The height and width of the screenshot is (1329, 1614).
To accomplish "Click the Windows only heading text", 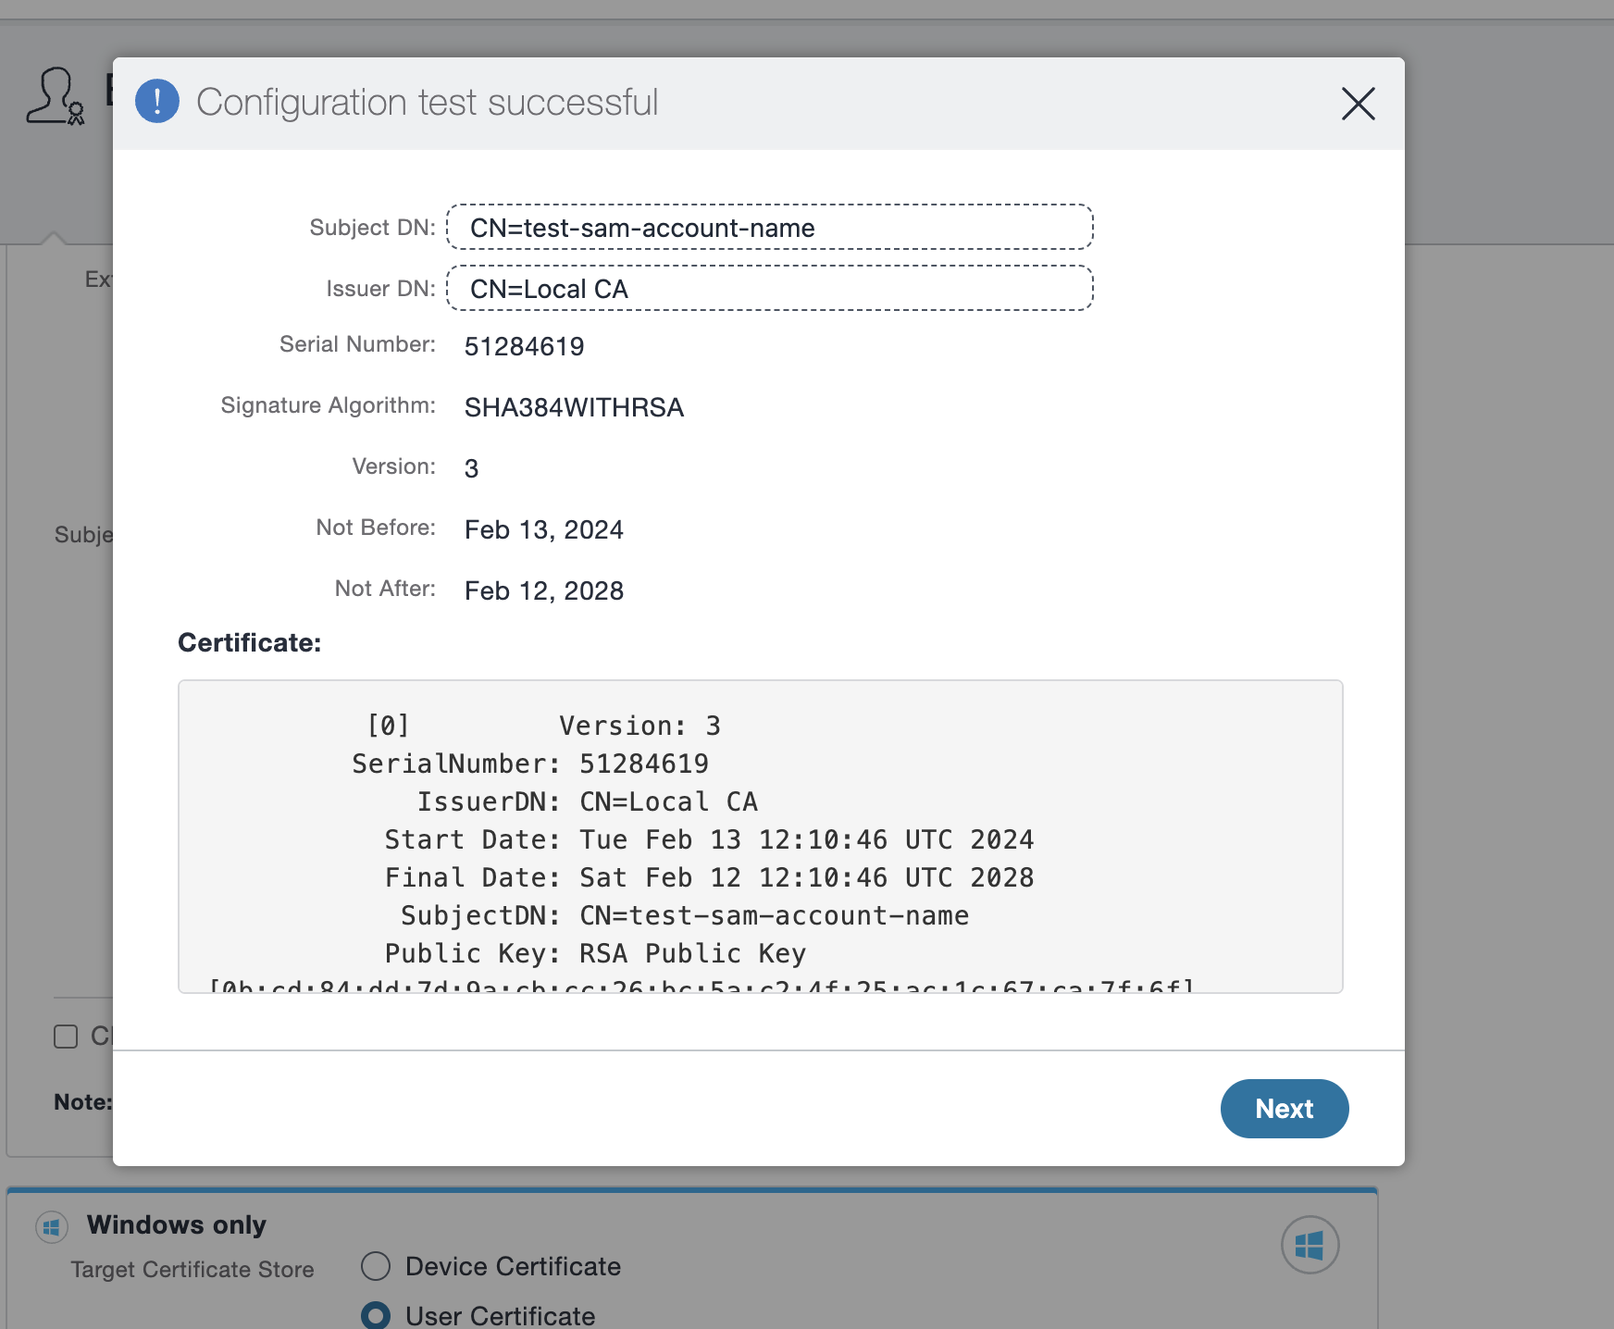I will coord(176,1224).
